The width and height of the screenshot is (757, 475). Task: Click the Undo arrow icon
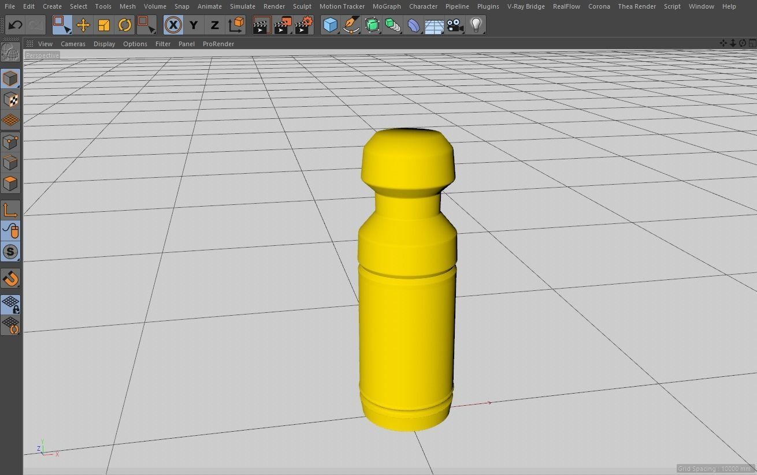pyautogui.click(x=16, y=25)
